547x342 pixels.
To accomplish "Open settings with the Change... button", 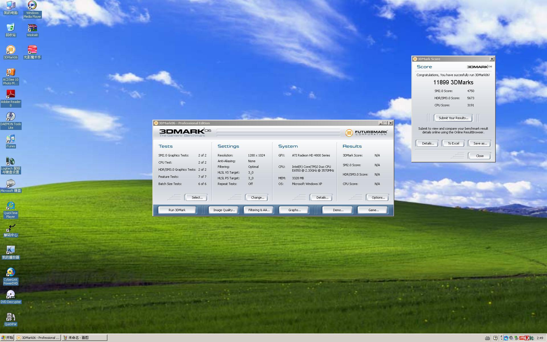I will click(x=257, y=198).
